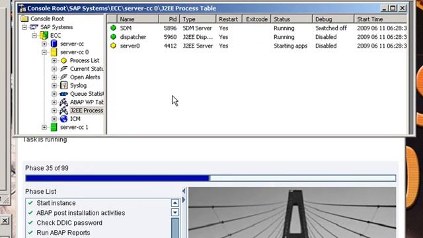Select the Syslog tree item label

pos(78,85)
